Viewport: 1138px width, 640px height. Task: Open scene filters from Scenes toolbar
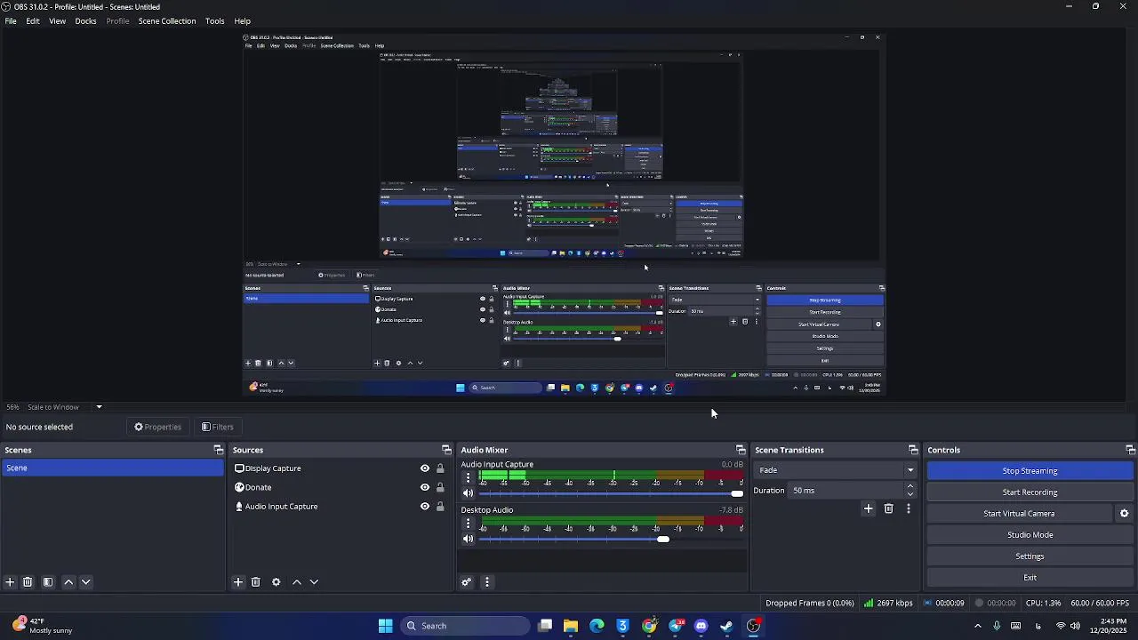click(x=48, y=582)
